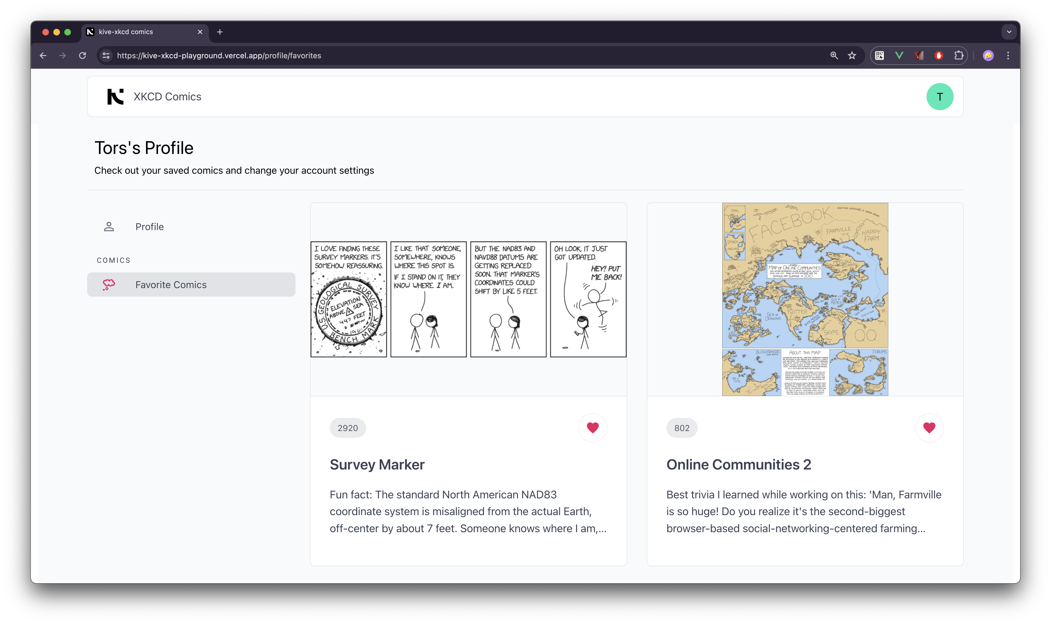Click the Survey Marker comic image

coord(468,299)
